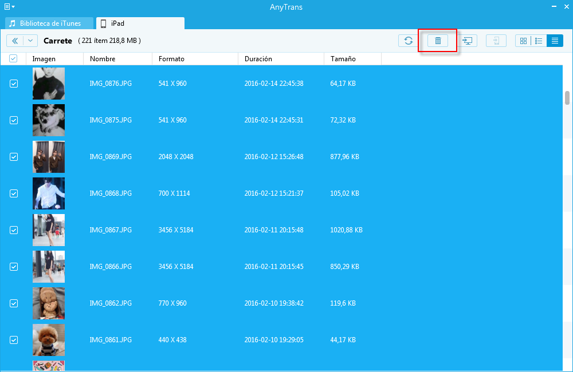Click file name IMG_0862.JPG
The image size is (573, 372).
pyautogui.click(x=111, y=303)
